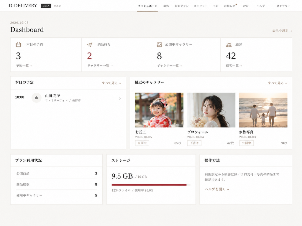
Task: Open the 七五三 gallery thumbnail
Action: pyautogui.click(x=159, y=110)
